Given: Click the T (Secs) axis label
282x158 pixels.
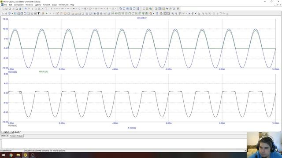Looking at the screenshot, I should [132, 128].
